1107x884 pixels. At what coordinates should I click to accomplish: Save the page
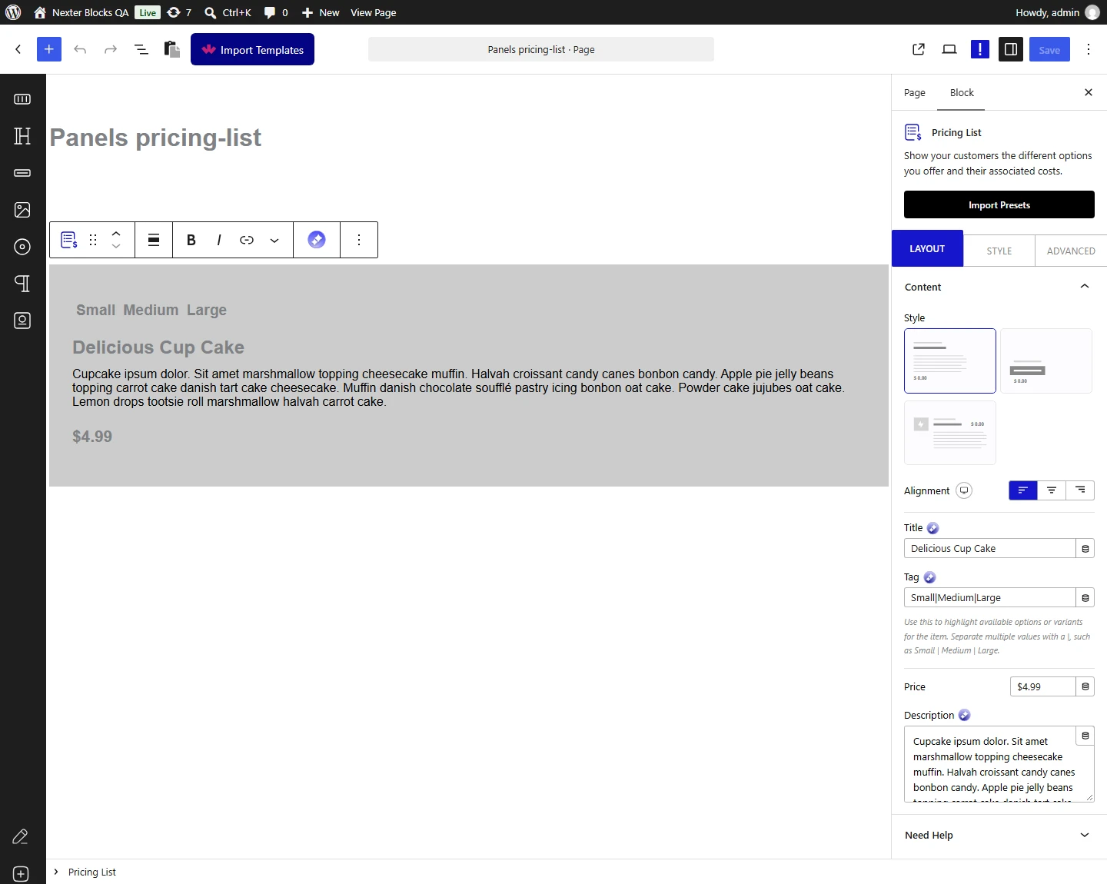click(x=1049, y=49)
